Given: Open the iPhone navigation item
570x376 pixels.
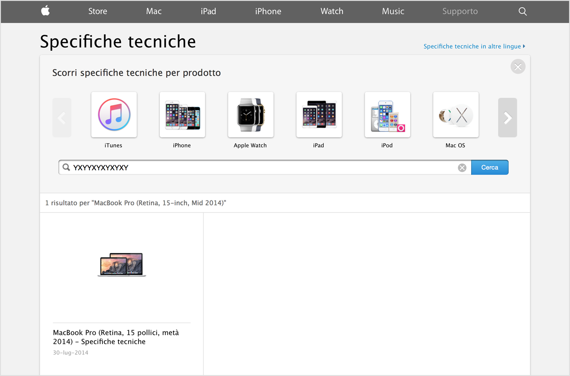Looking at the screenshot, I should [x=268, y=12].
